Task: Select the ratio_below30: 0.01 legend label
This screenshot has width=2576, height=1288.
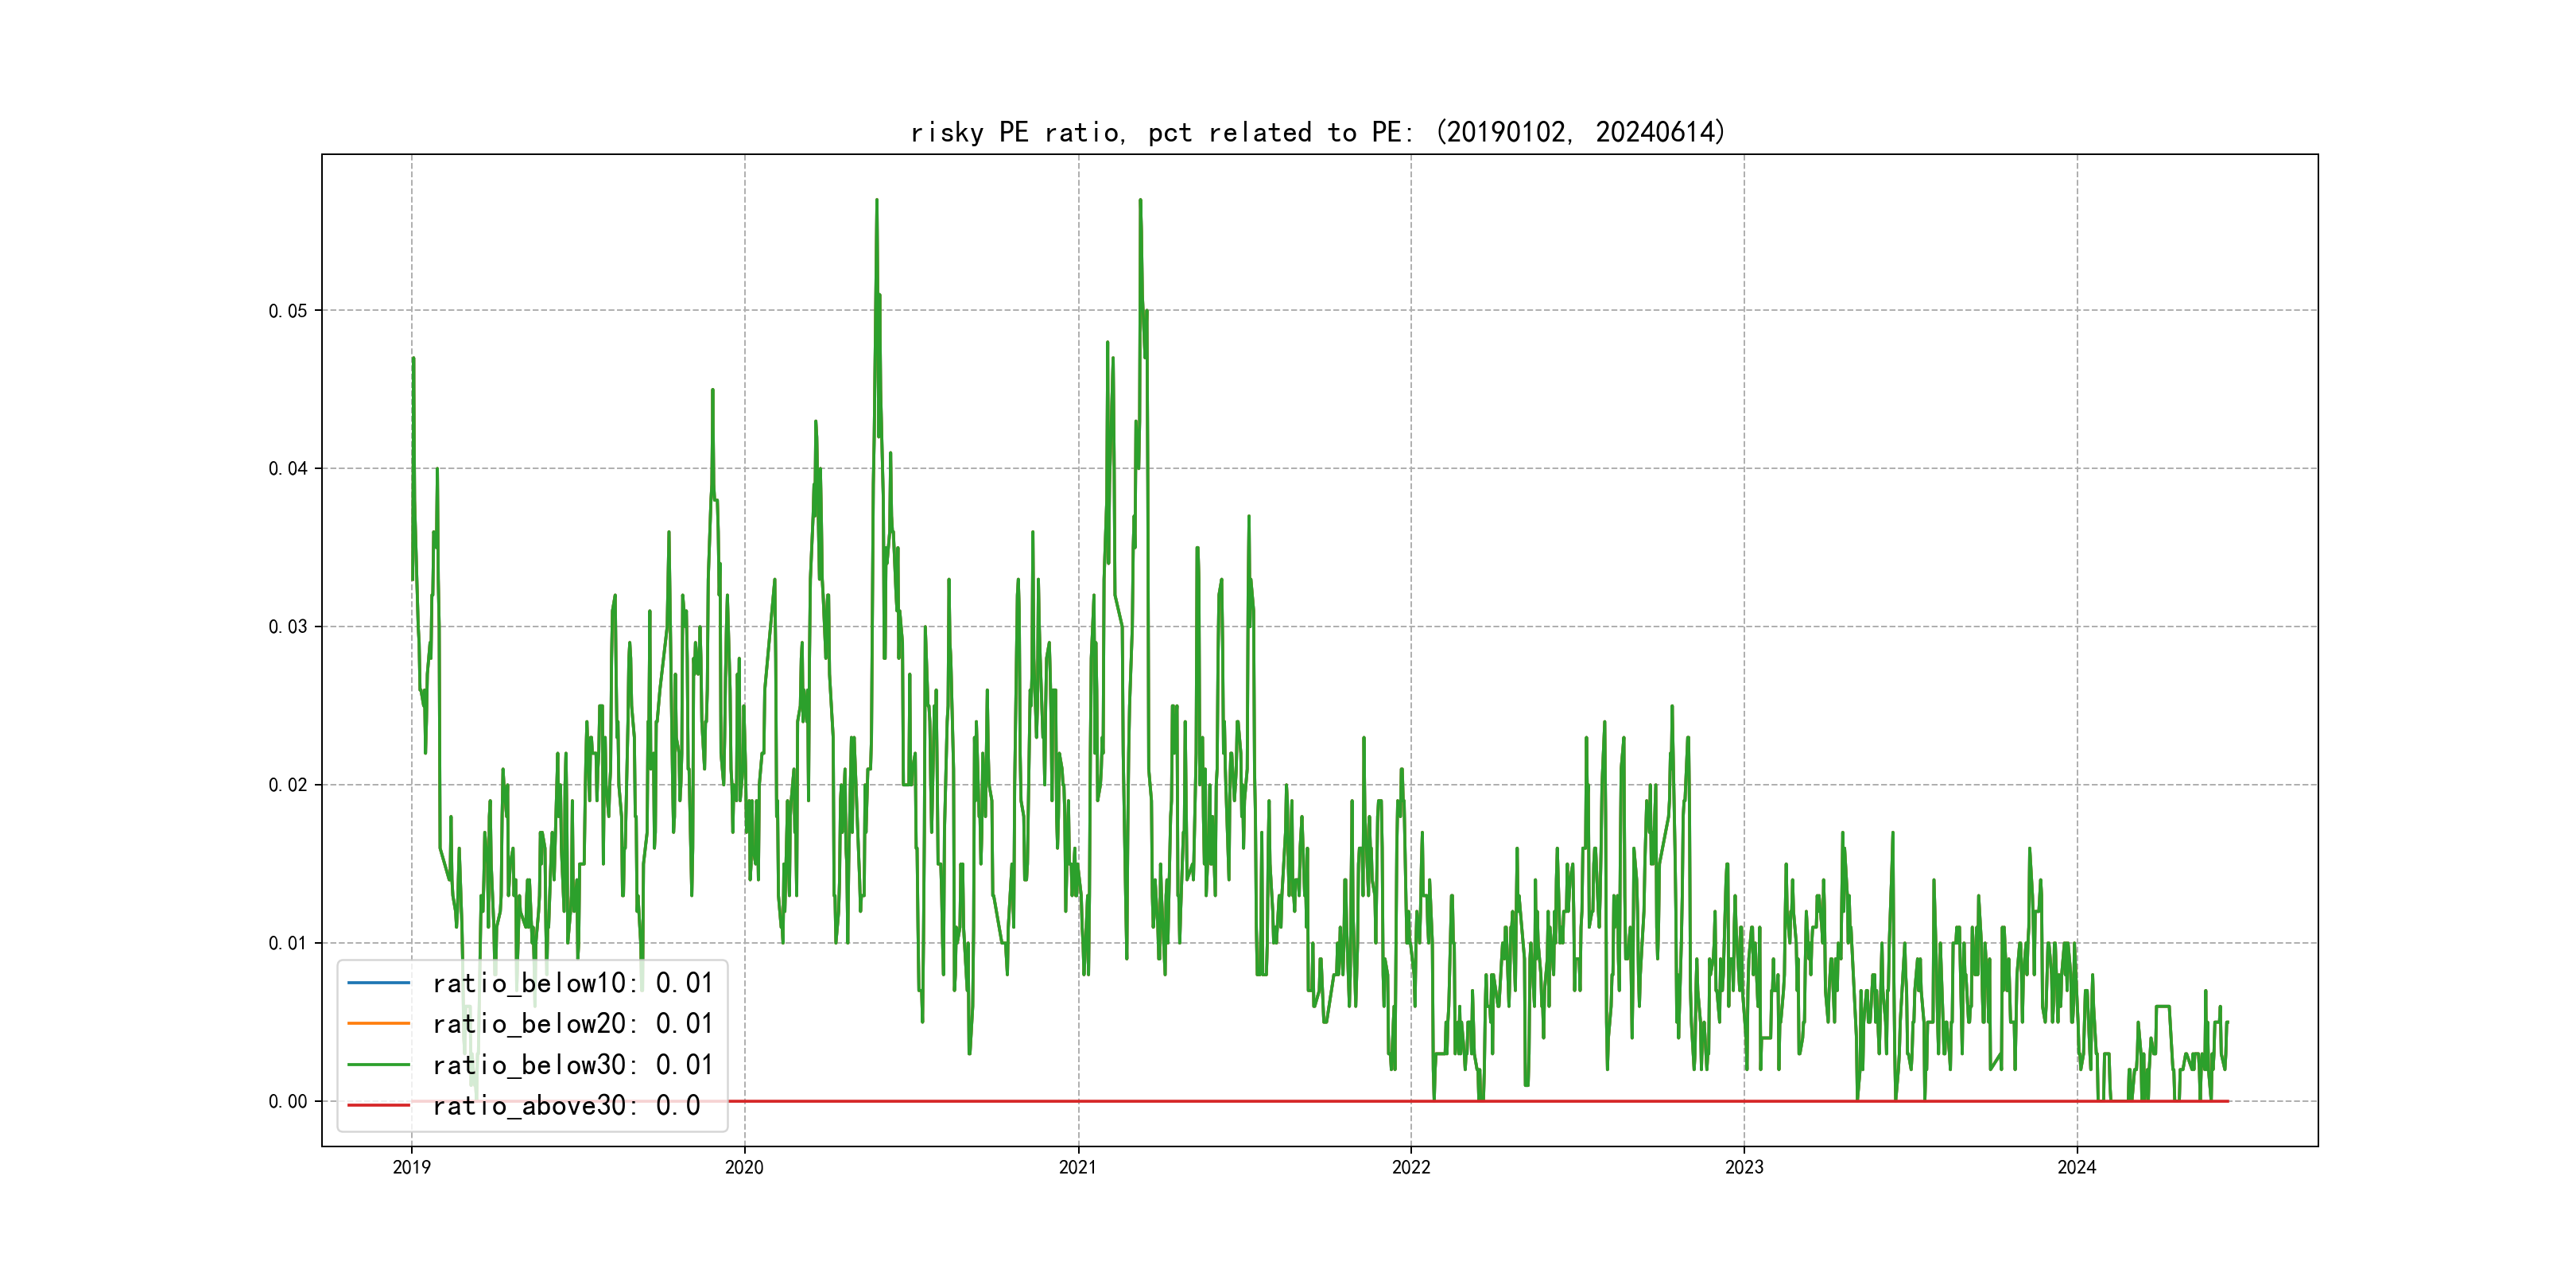Action: 572,1065
